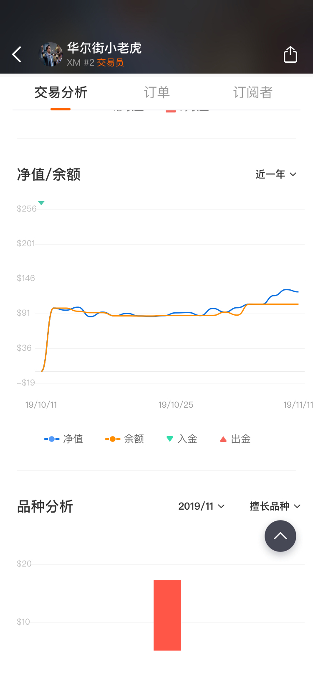Switch to the 交易分析 tab
Screen dimensions: 313x679
(61, 92)
